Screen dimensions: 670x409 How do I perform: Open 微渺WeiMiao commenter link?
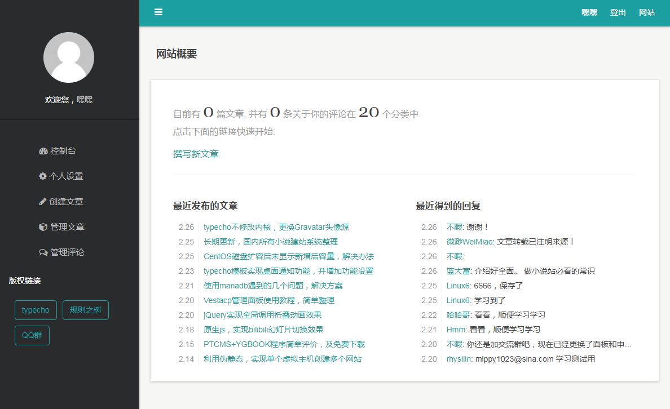coord(470,242)
